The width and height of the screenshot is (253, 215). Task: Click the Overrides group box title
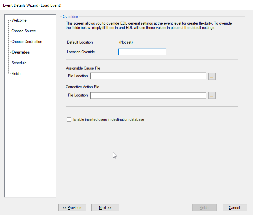(70, 17)
